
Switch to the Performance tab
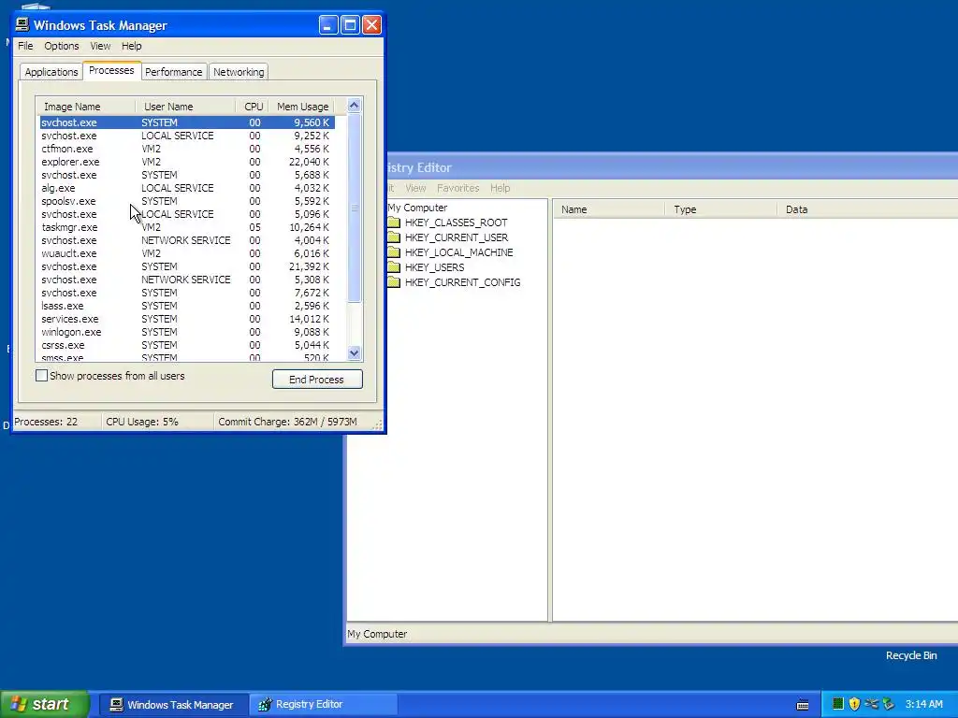click(x=173, y=71)
